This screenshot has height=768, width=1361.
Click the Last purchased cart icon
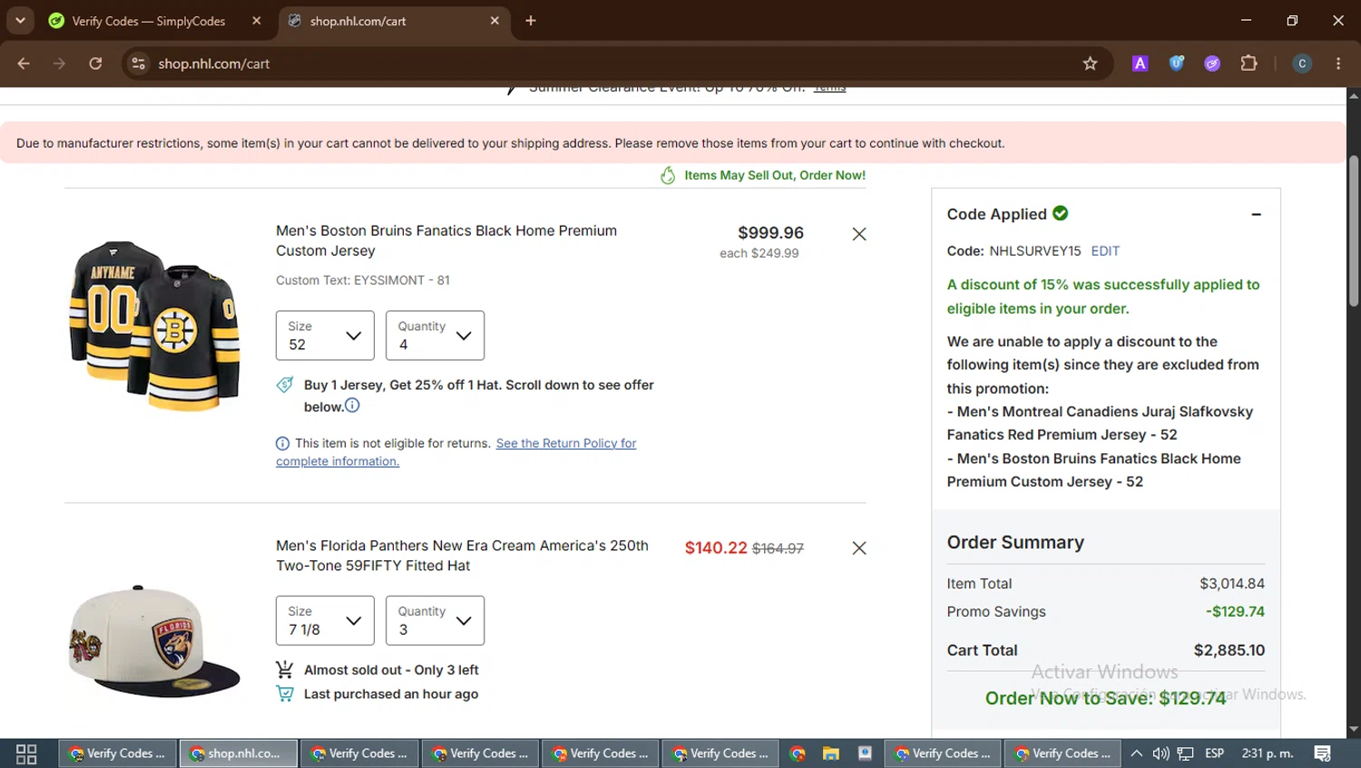pyautogui.click(x=285, y=694)
